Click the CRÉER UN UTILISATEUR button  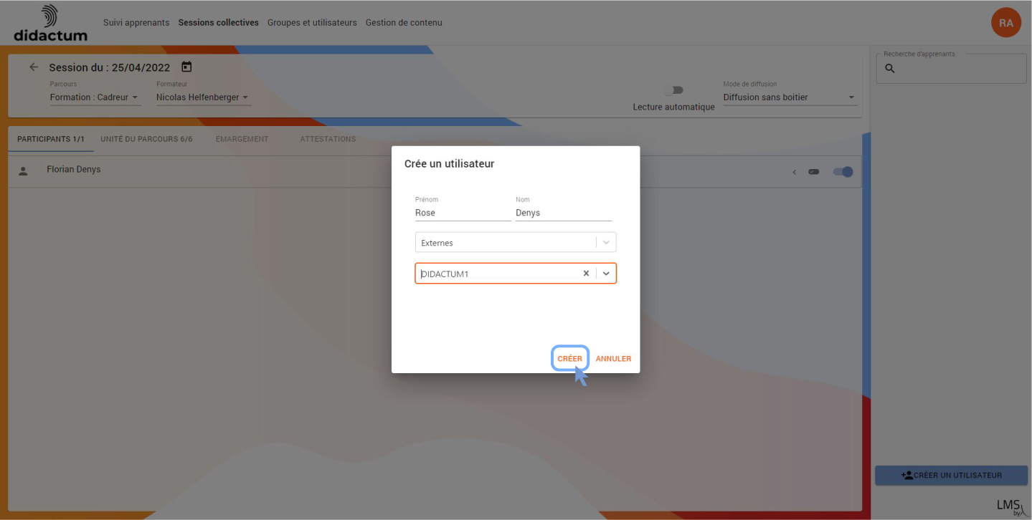(951, 475)
